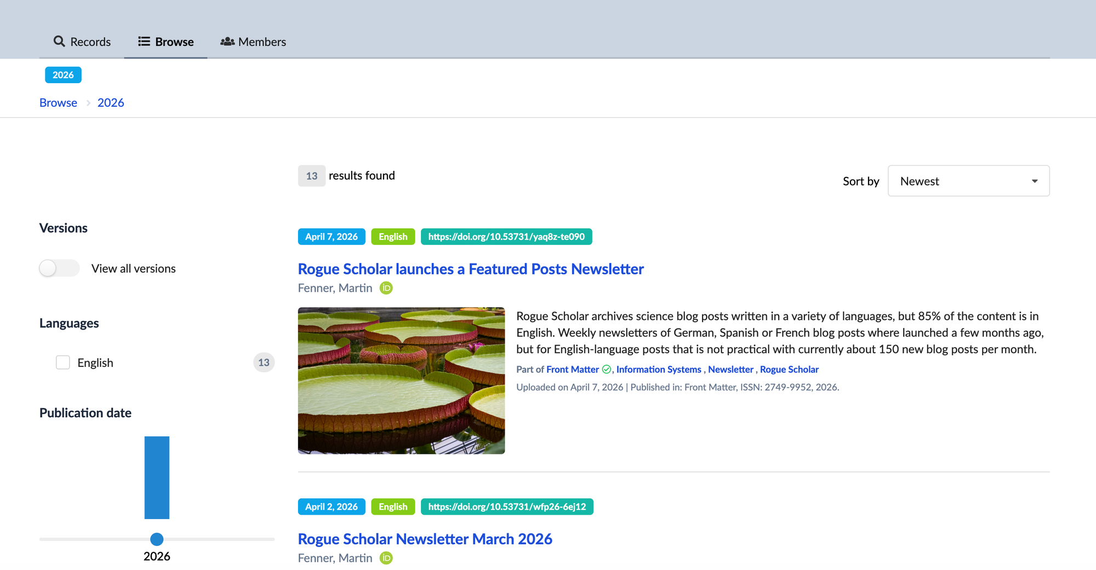Viewport: 1096px width, 570px height.
Task: Toggle the View all versions switch
Action: [x=59, y=268]
